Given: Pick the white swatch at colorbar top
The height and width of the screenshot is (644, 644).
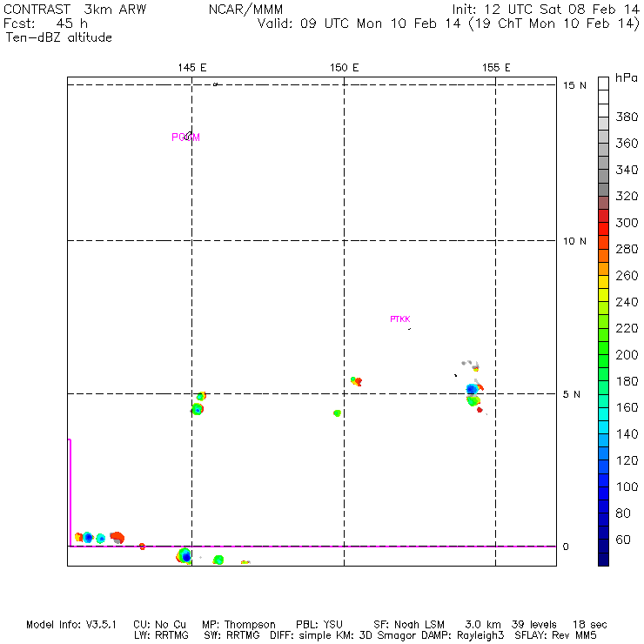Looking at the screenshot, I should click(x=603, y=84).
